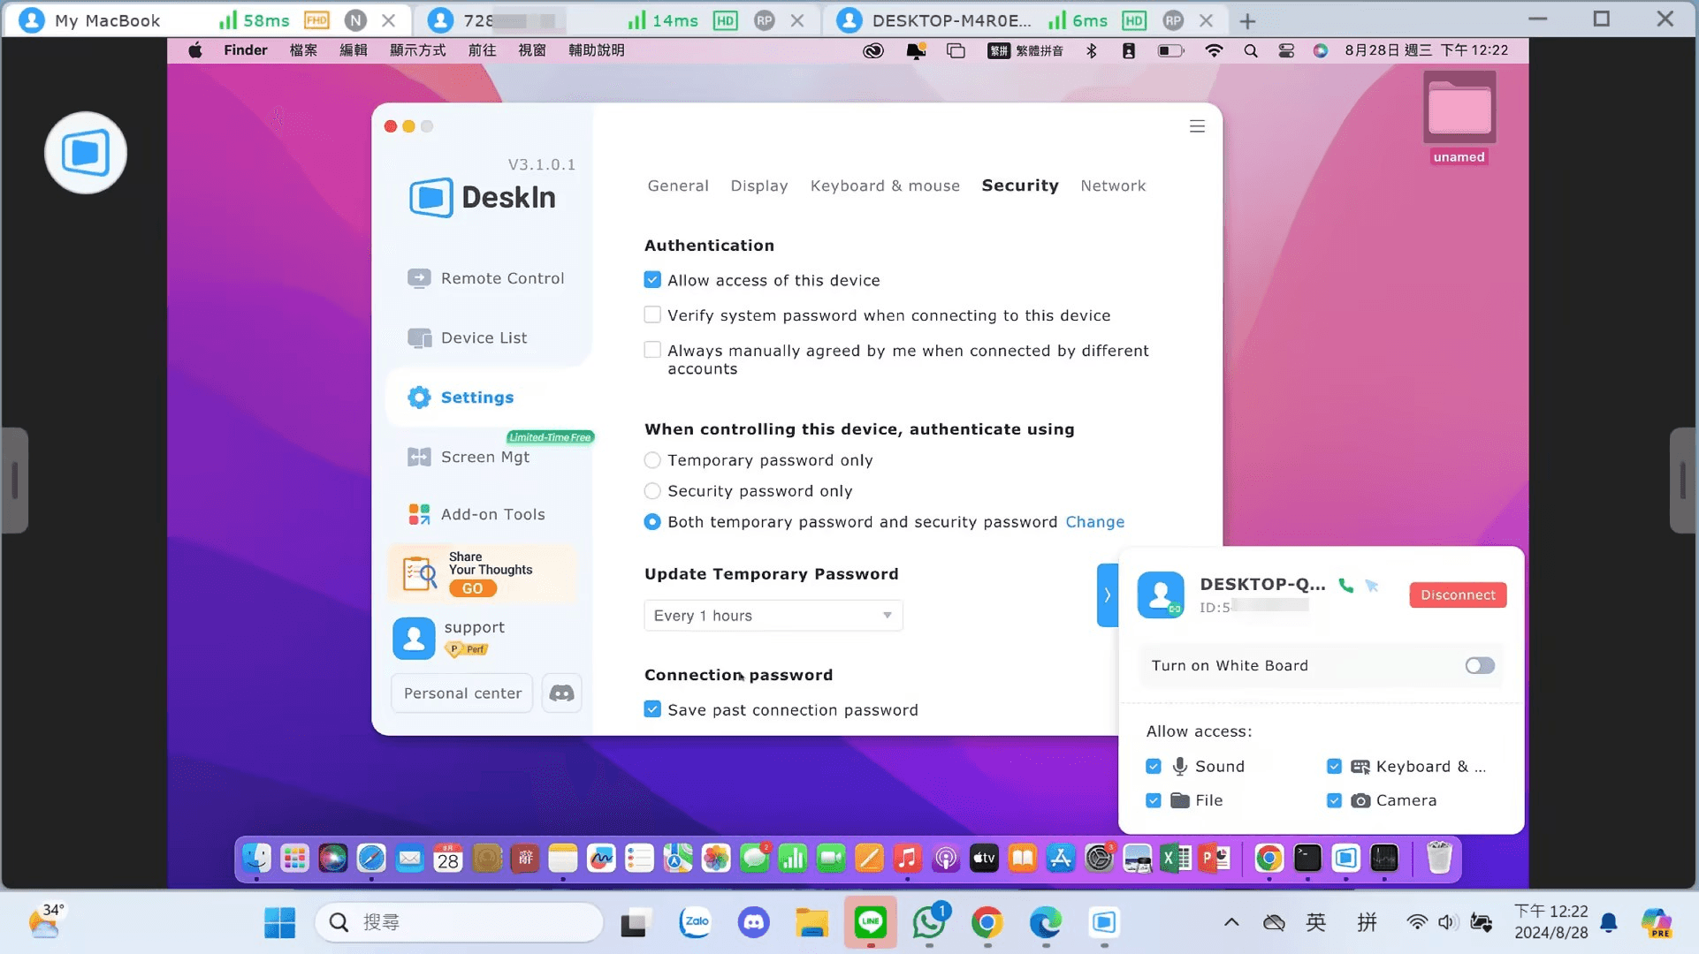Select Security password only

pyautogui.click(x=652, y=491)
